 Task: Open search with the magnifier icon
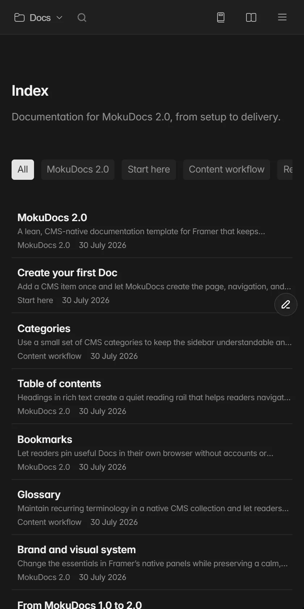(82, 17)
